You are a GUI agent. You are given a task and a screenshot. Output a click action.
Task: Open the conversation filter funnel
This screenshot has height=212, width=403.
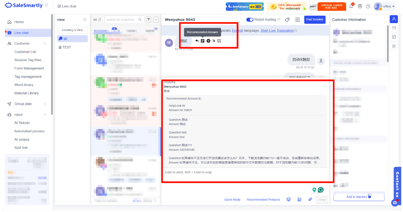pos(149,20)
